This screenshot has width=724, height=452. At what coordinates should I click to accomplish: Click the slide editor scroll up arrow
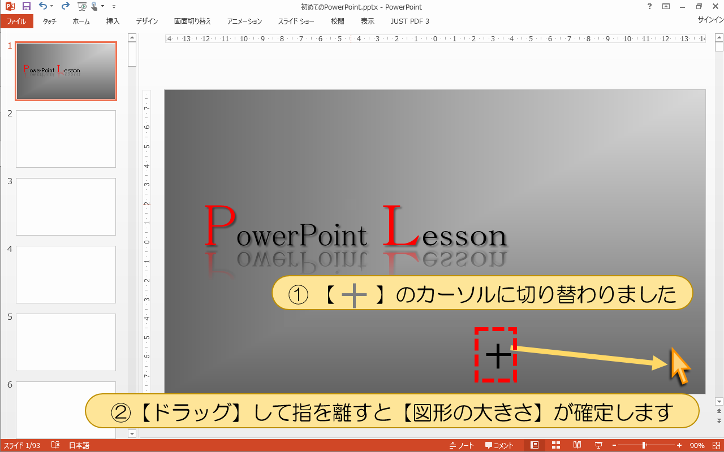pyautogui.click(x=719, y=38)
